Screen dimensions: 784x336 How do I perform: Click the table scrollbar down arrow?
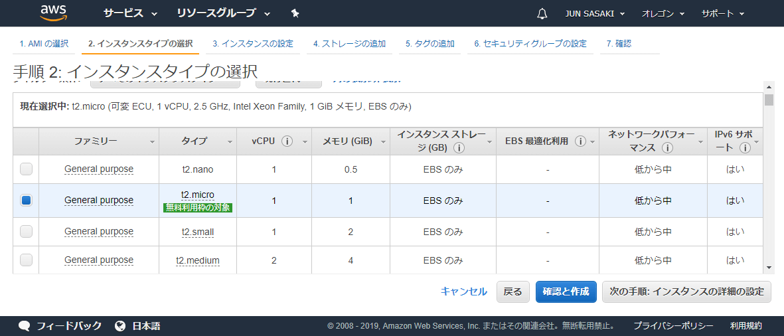click(769, 268)
